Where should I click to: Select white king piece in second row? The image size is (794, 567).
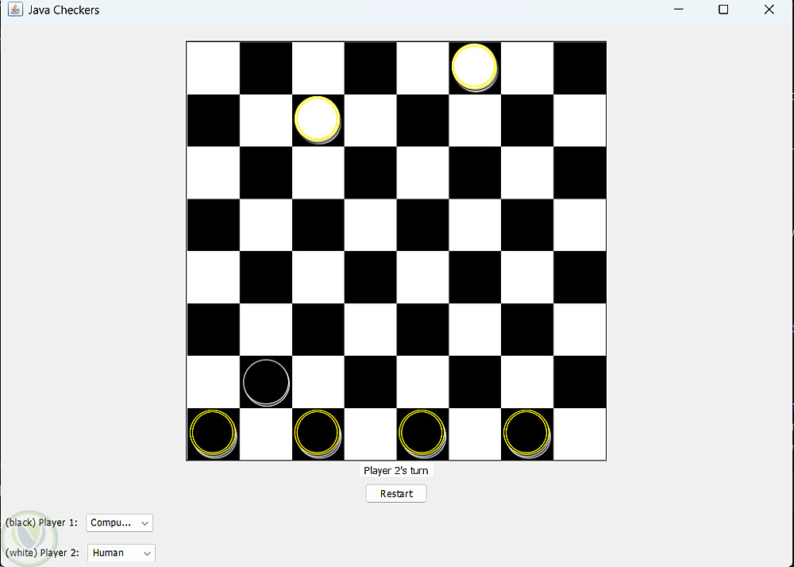(x=318, y=120)
